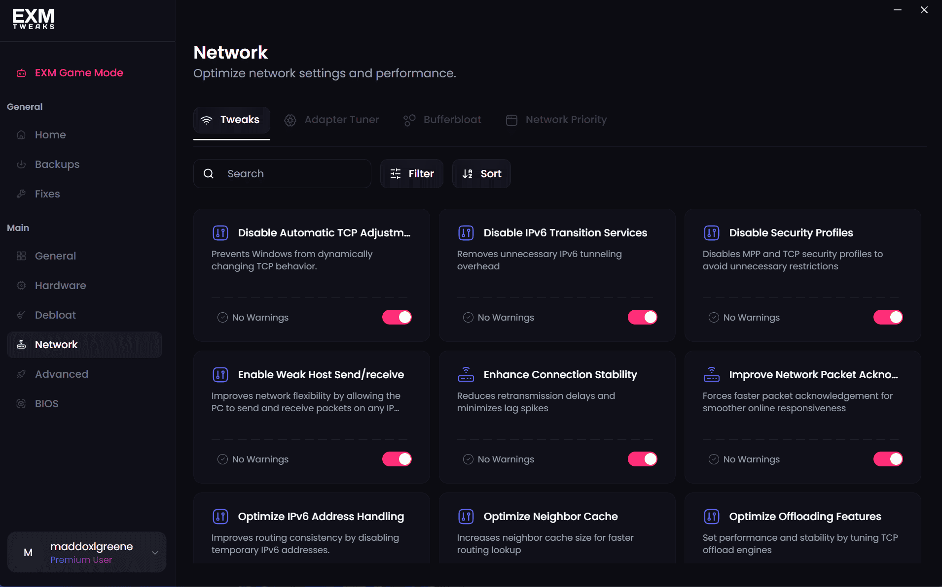Open the Filter options
Image resolution: width=942 pixels, height=587 pixels.
click(412, 174)
